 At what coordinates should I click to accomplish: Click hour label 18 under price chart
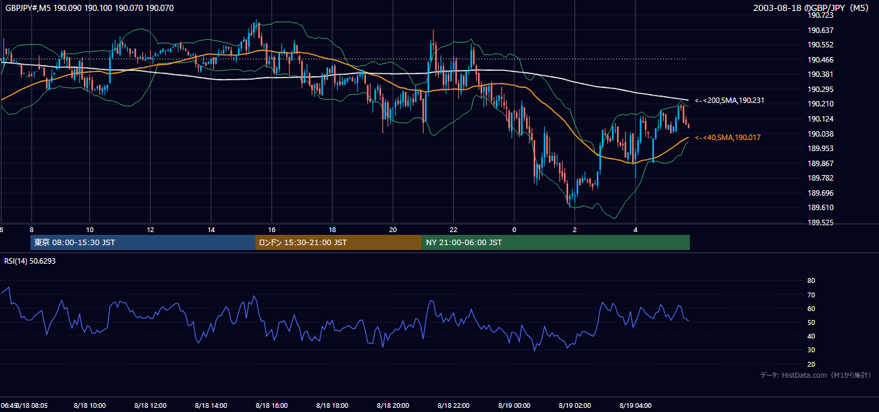pos(332,230)
